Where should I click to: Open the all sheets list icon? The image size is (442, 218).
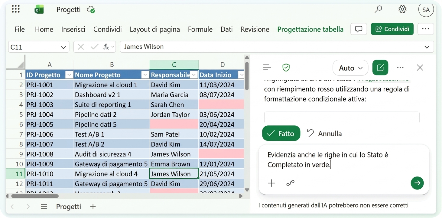(x=44, y=206)
